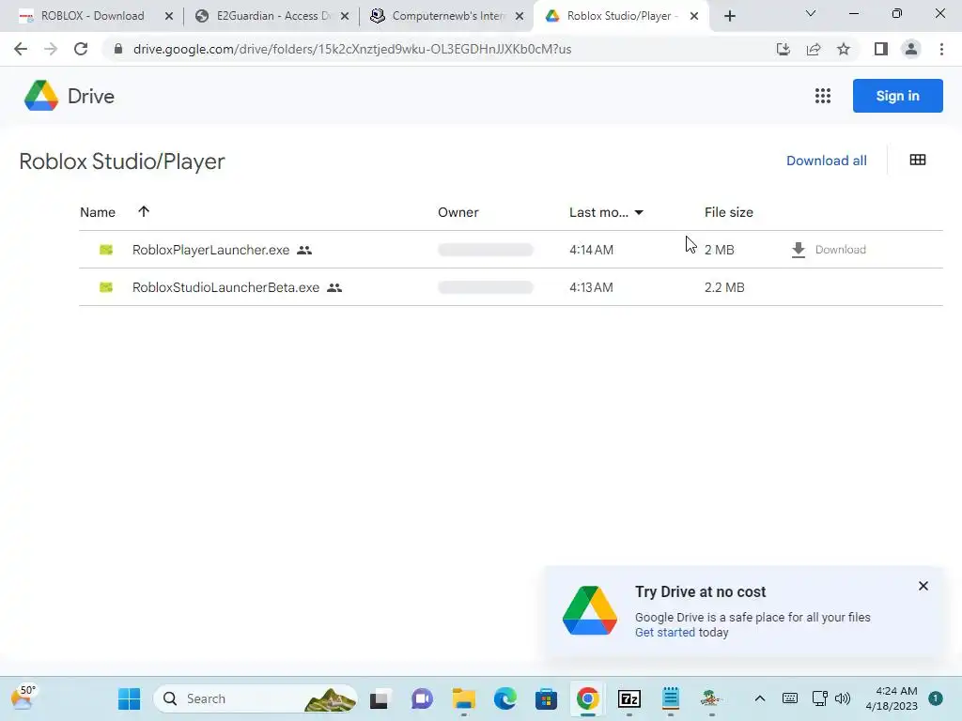Open 7-Zip from the taskbar
Screen dimensions: 962x721
(629, 698)
